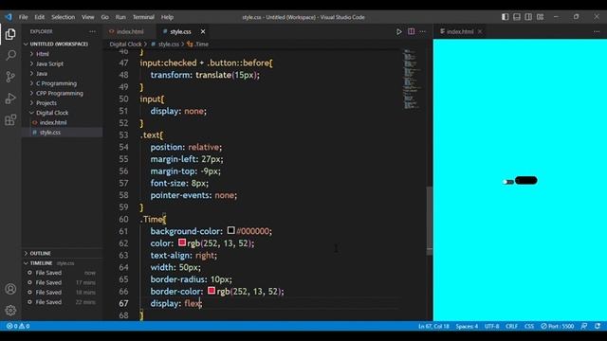Click the code minimap
The image size is (607, 341).
412,79
